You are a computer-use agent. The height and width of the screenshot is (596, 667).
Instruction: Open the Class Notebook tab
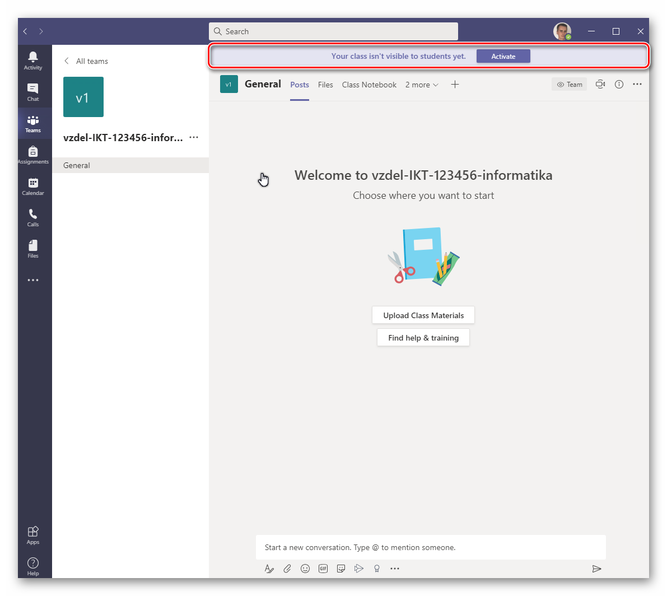(369, 85)
